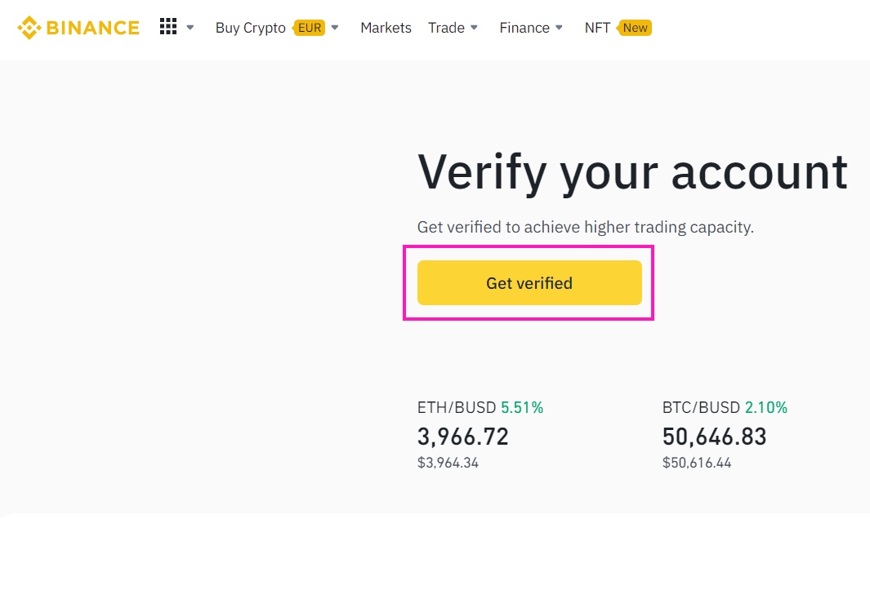Open the Finance menu
The height and width of the screenshot is (612, 870).
524,28
